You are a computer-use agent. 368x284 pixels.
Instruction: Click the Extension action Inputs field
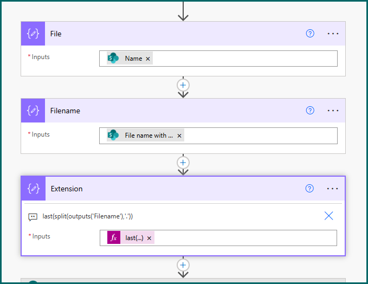[x=218, y=238]
